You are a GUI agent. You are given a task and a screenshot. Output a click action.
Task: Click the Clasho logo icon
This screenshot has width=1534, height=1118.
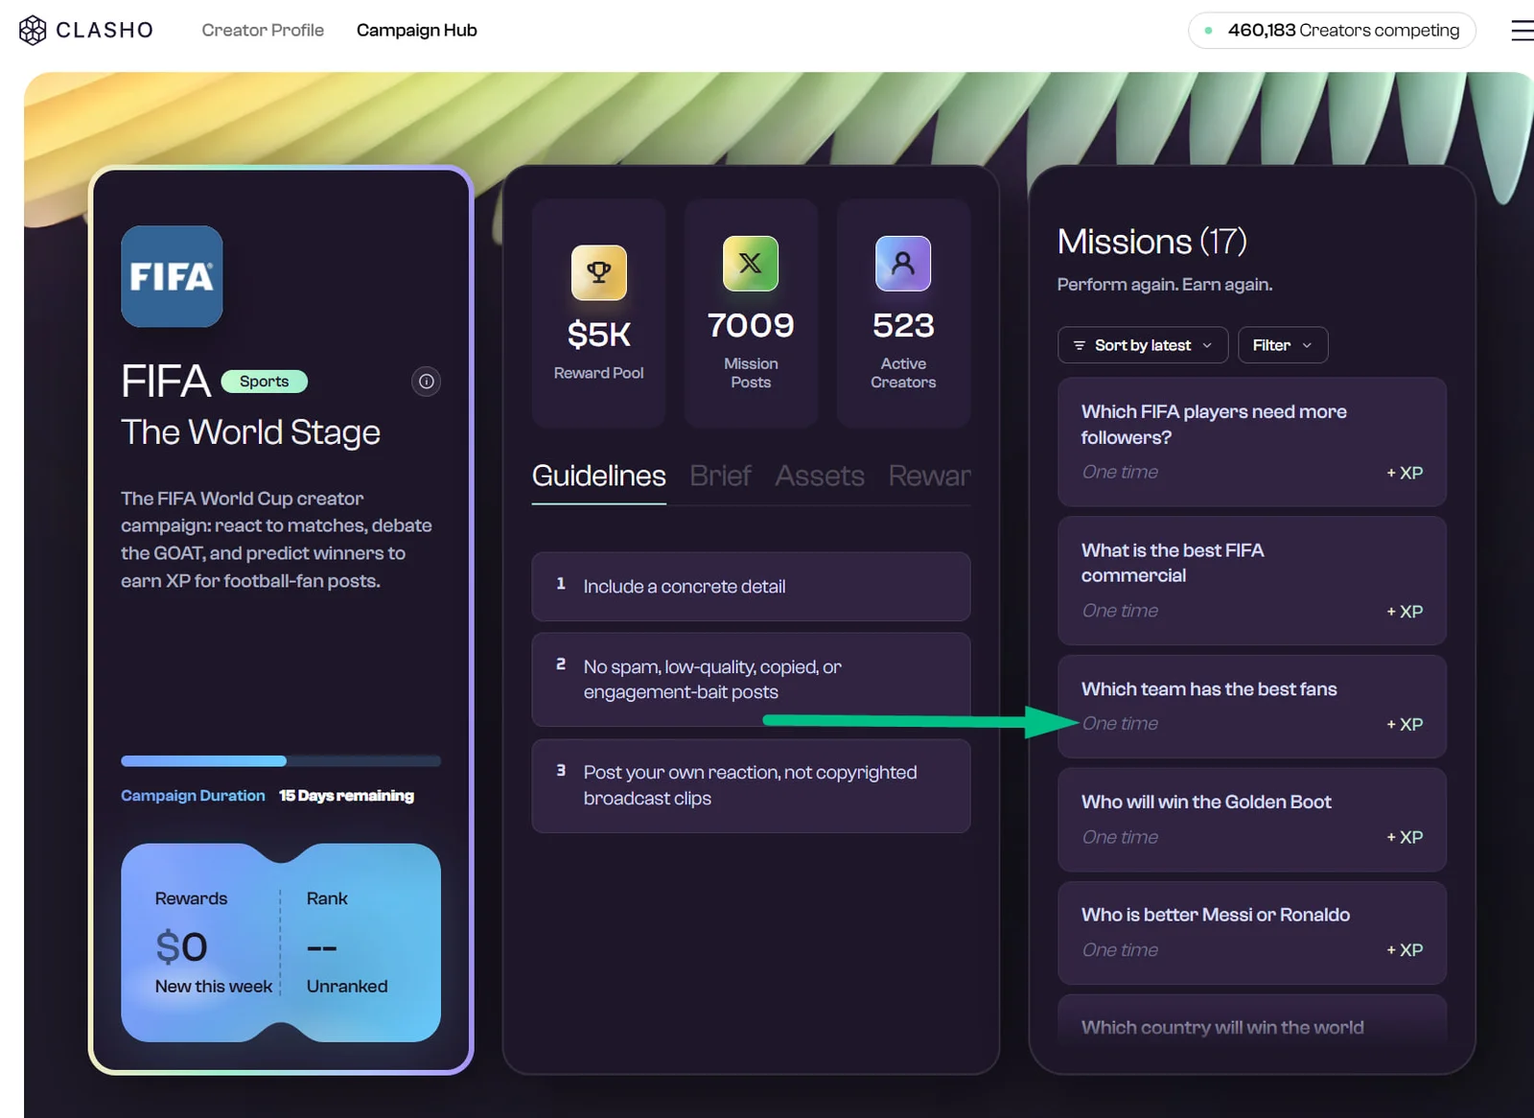pyautogui.click(x=33, y=31)
